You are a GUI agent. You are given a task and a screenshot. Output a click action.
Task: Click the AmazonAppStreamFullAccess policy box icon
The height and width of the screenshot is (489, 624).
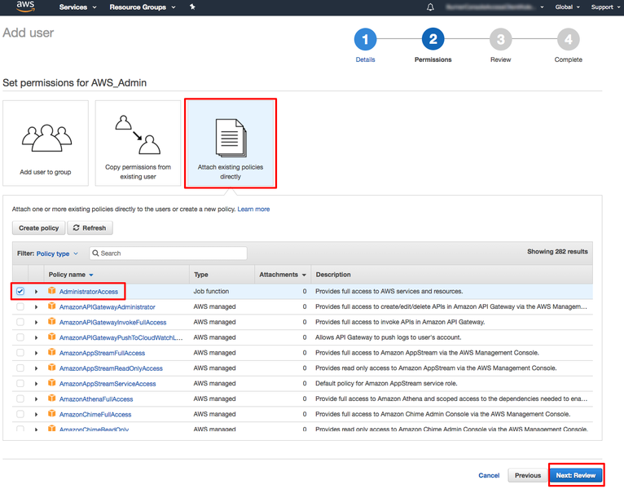pyautogui.click(x=52, y=352)
